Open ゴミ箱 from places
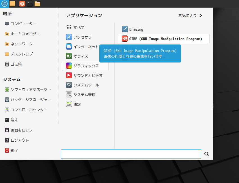This screenshot has height=183, width=239. pos(16,64)
